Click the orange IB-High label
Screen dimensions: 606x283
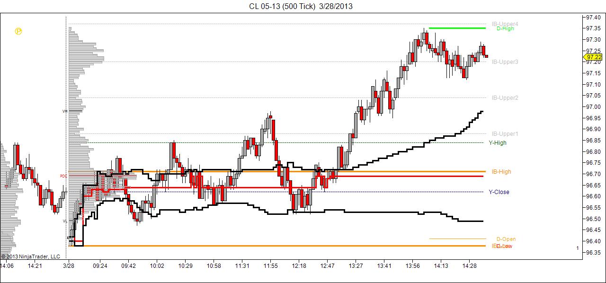(x=501, y=172)
